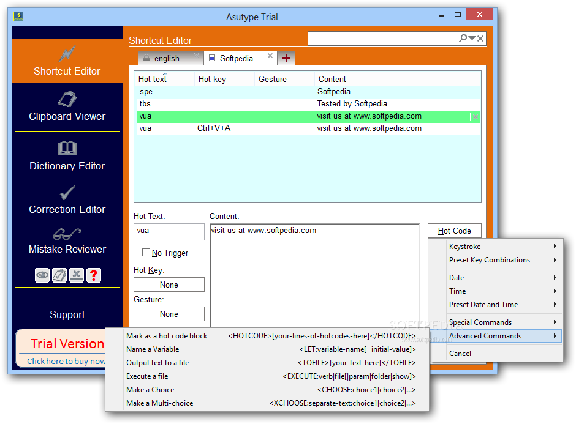Image resolution: width=576 pixels, height=424 pixels.
Task: Sort by Content column header
Action: 398,79
